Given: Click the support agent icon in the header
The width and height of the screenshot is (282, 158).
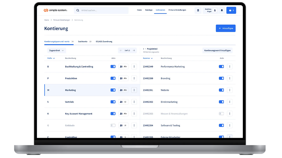Looking at the screenshot, I should (198, 10).
